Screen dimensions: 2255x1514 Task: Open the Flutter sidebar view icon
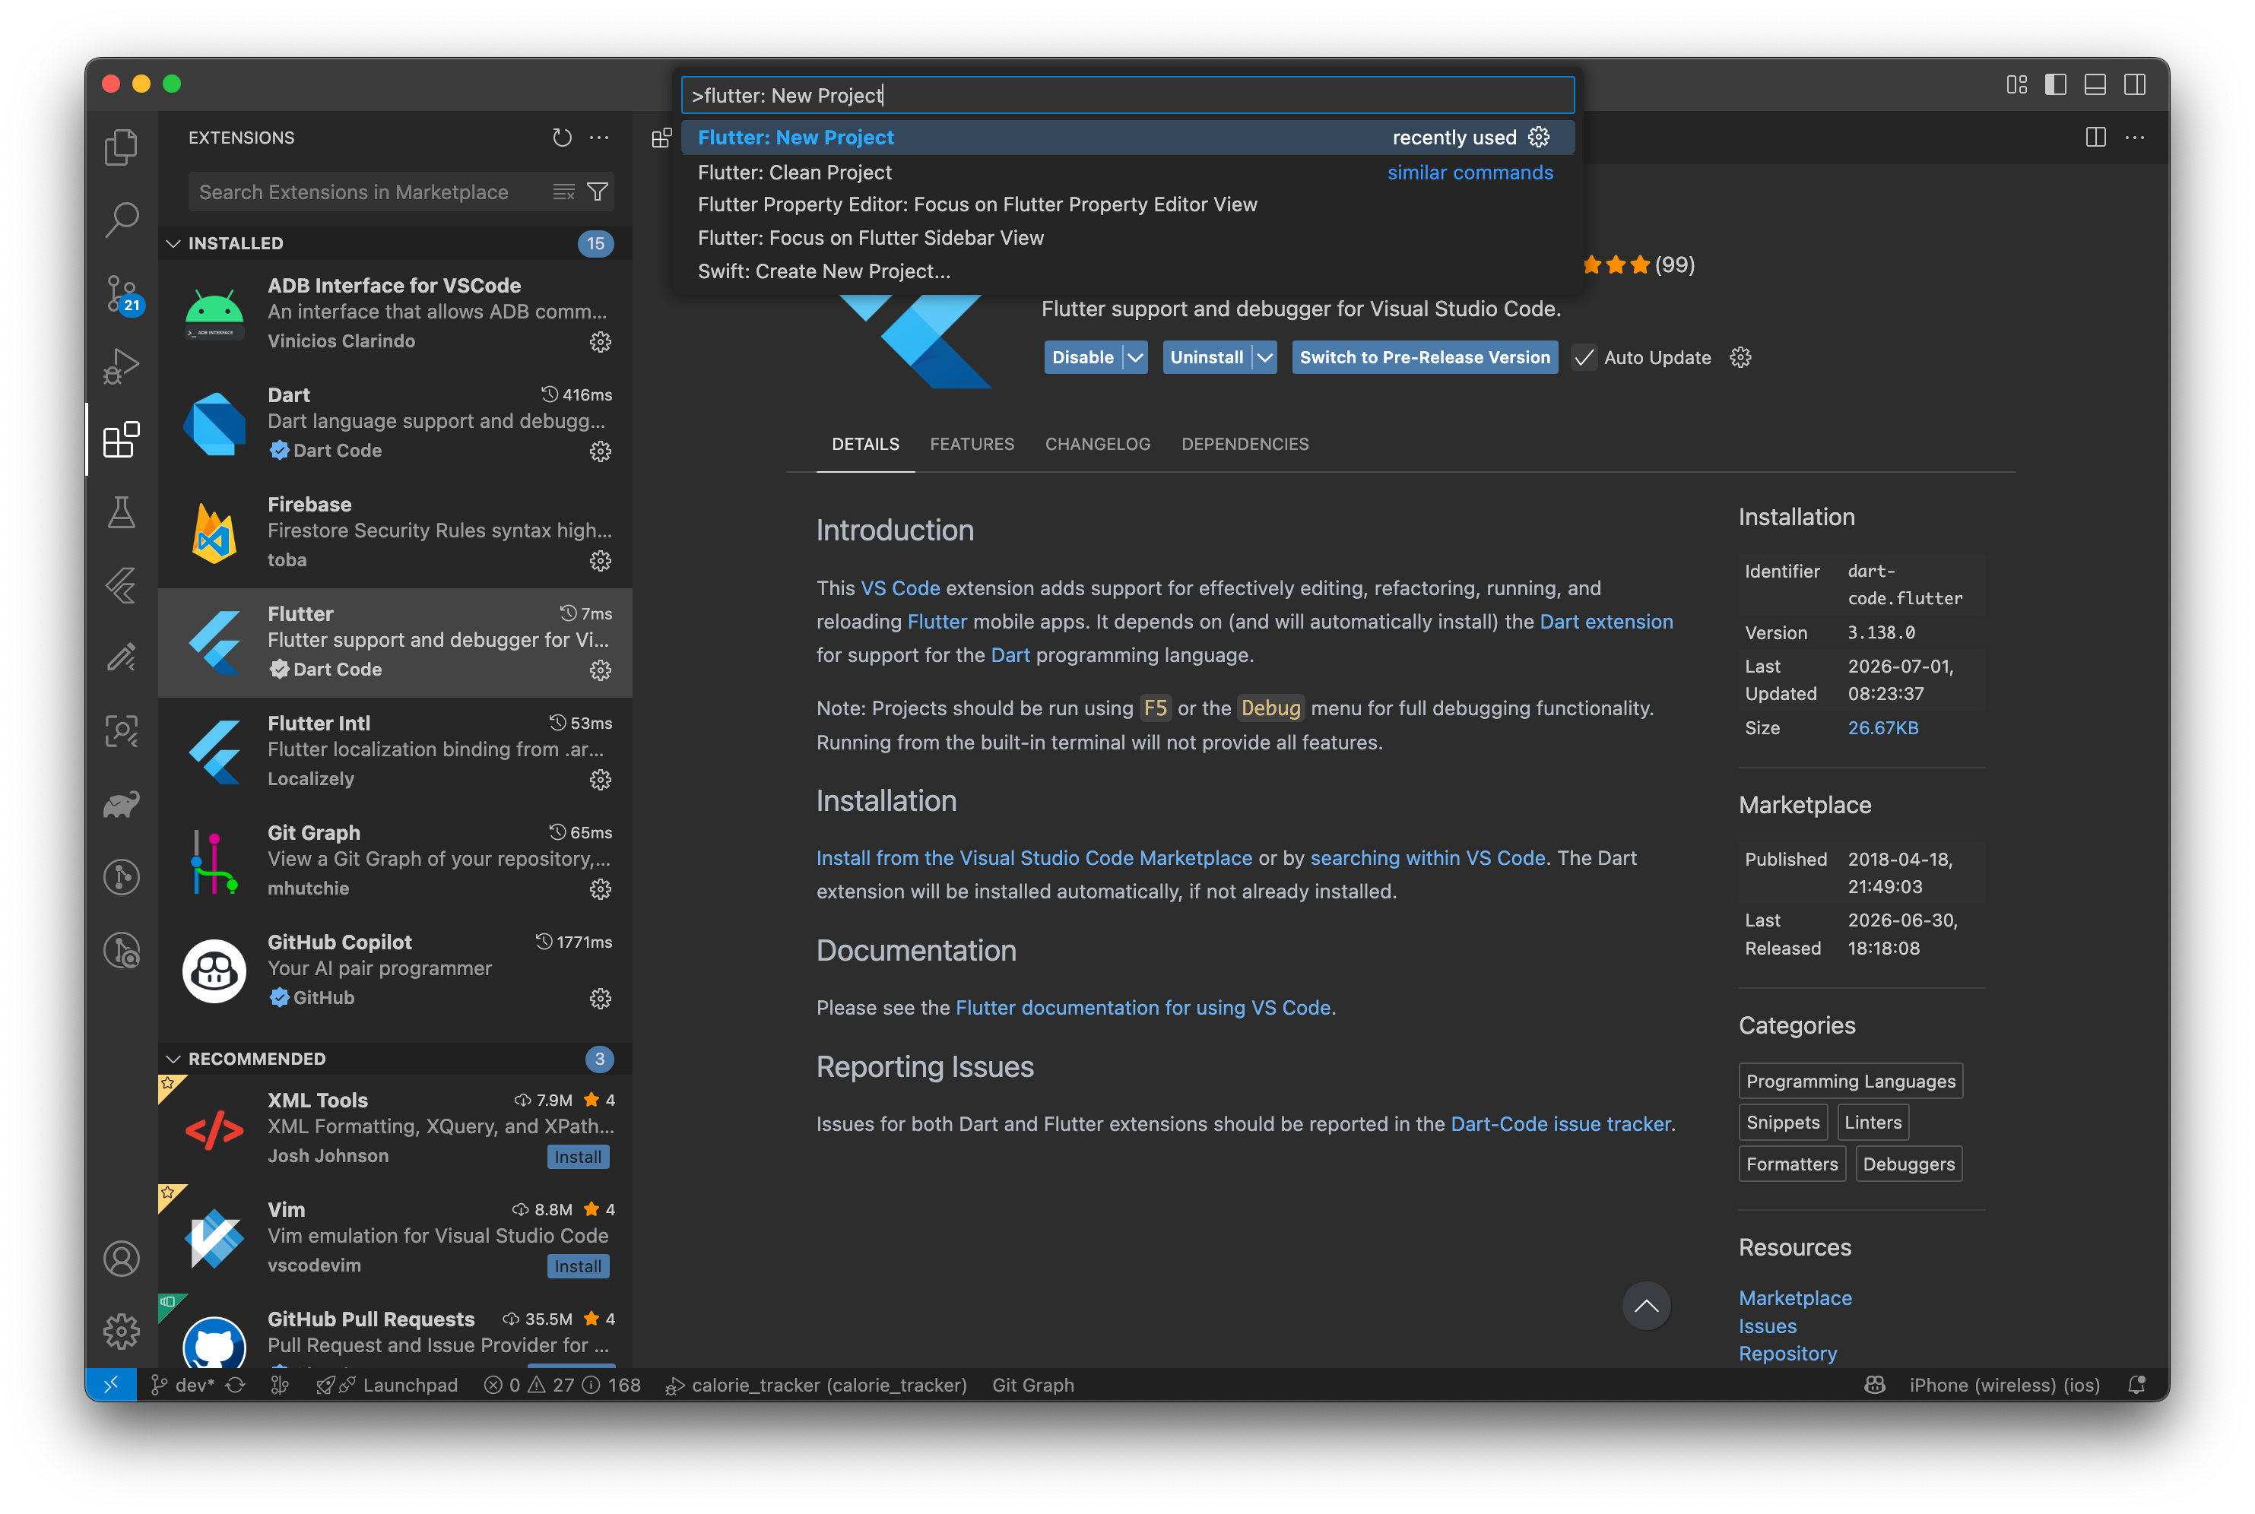(122, 585)
